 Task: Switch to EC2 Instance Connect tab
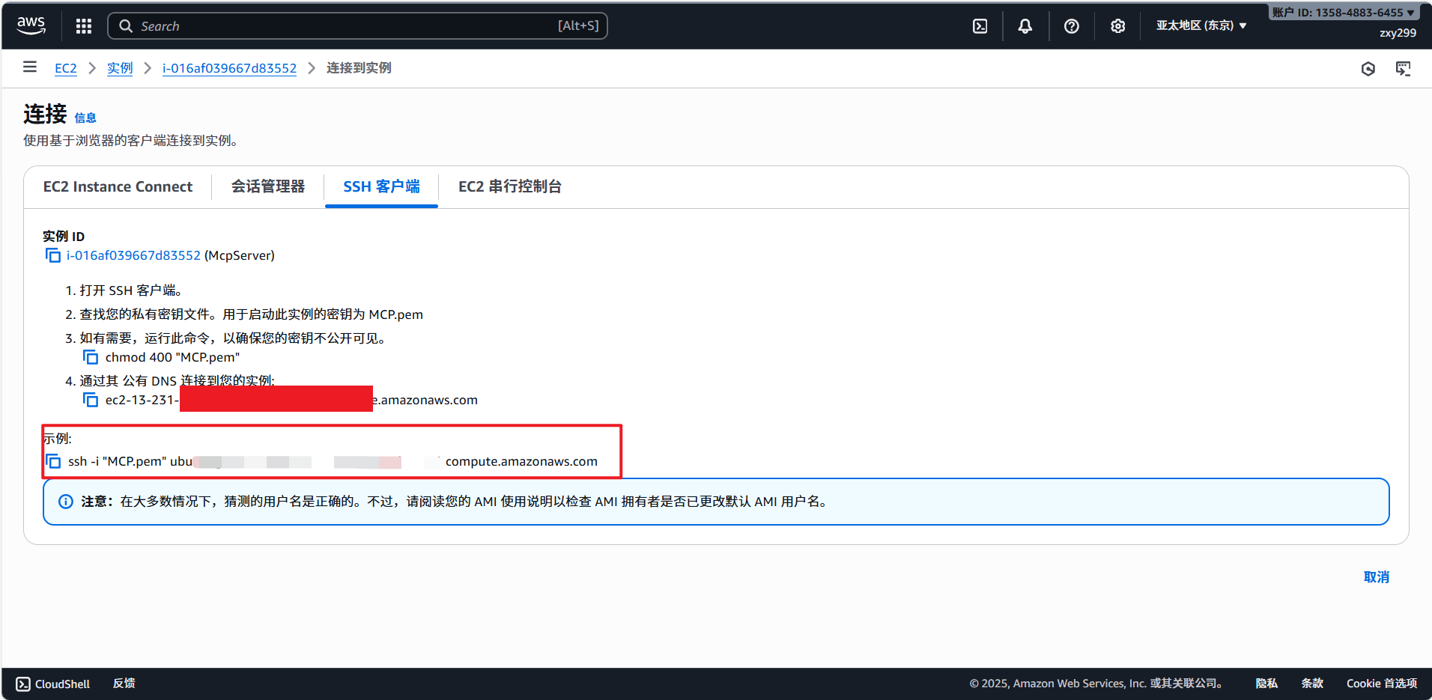[118, 186]
